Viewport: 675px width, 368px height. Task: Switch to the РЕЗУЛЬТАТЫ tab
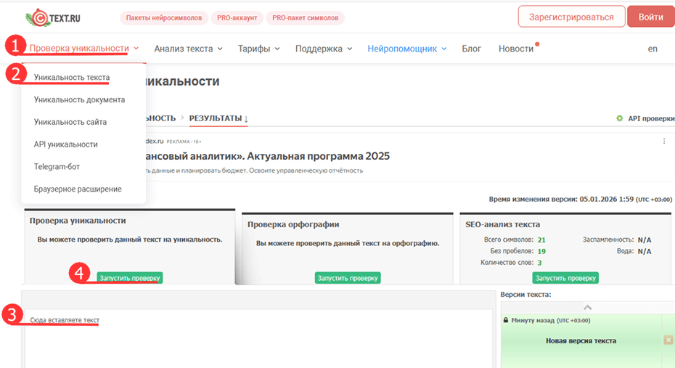point(218,118)
